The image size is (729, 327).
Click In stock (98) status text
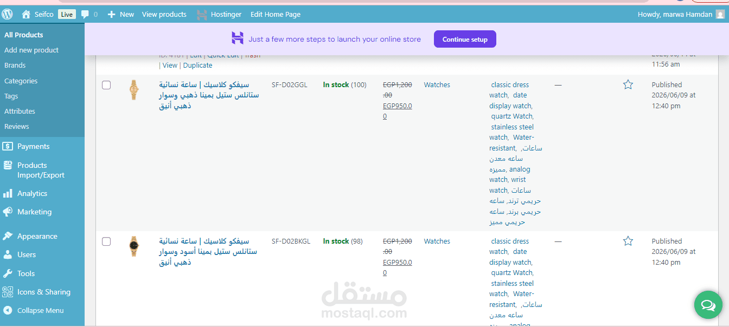343,241
